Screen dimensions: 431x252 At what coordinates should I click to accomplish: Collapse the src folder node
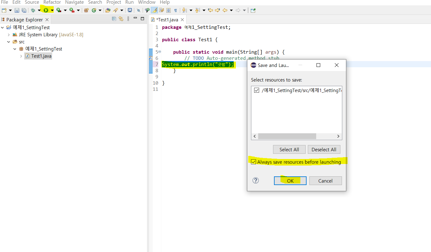(9, 42)
